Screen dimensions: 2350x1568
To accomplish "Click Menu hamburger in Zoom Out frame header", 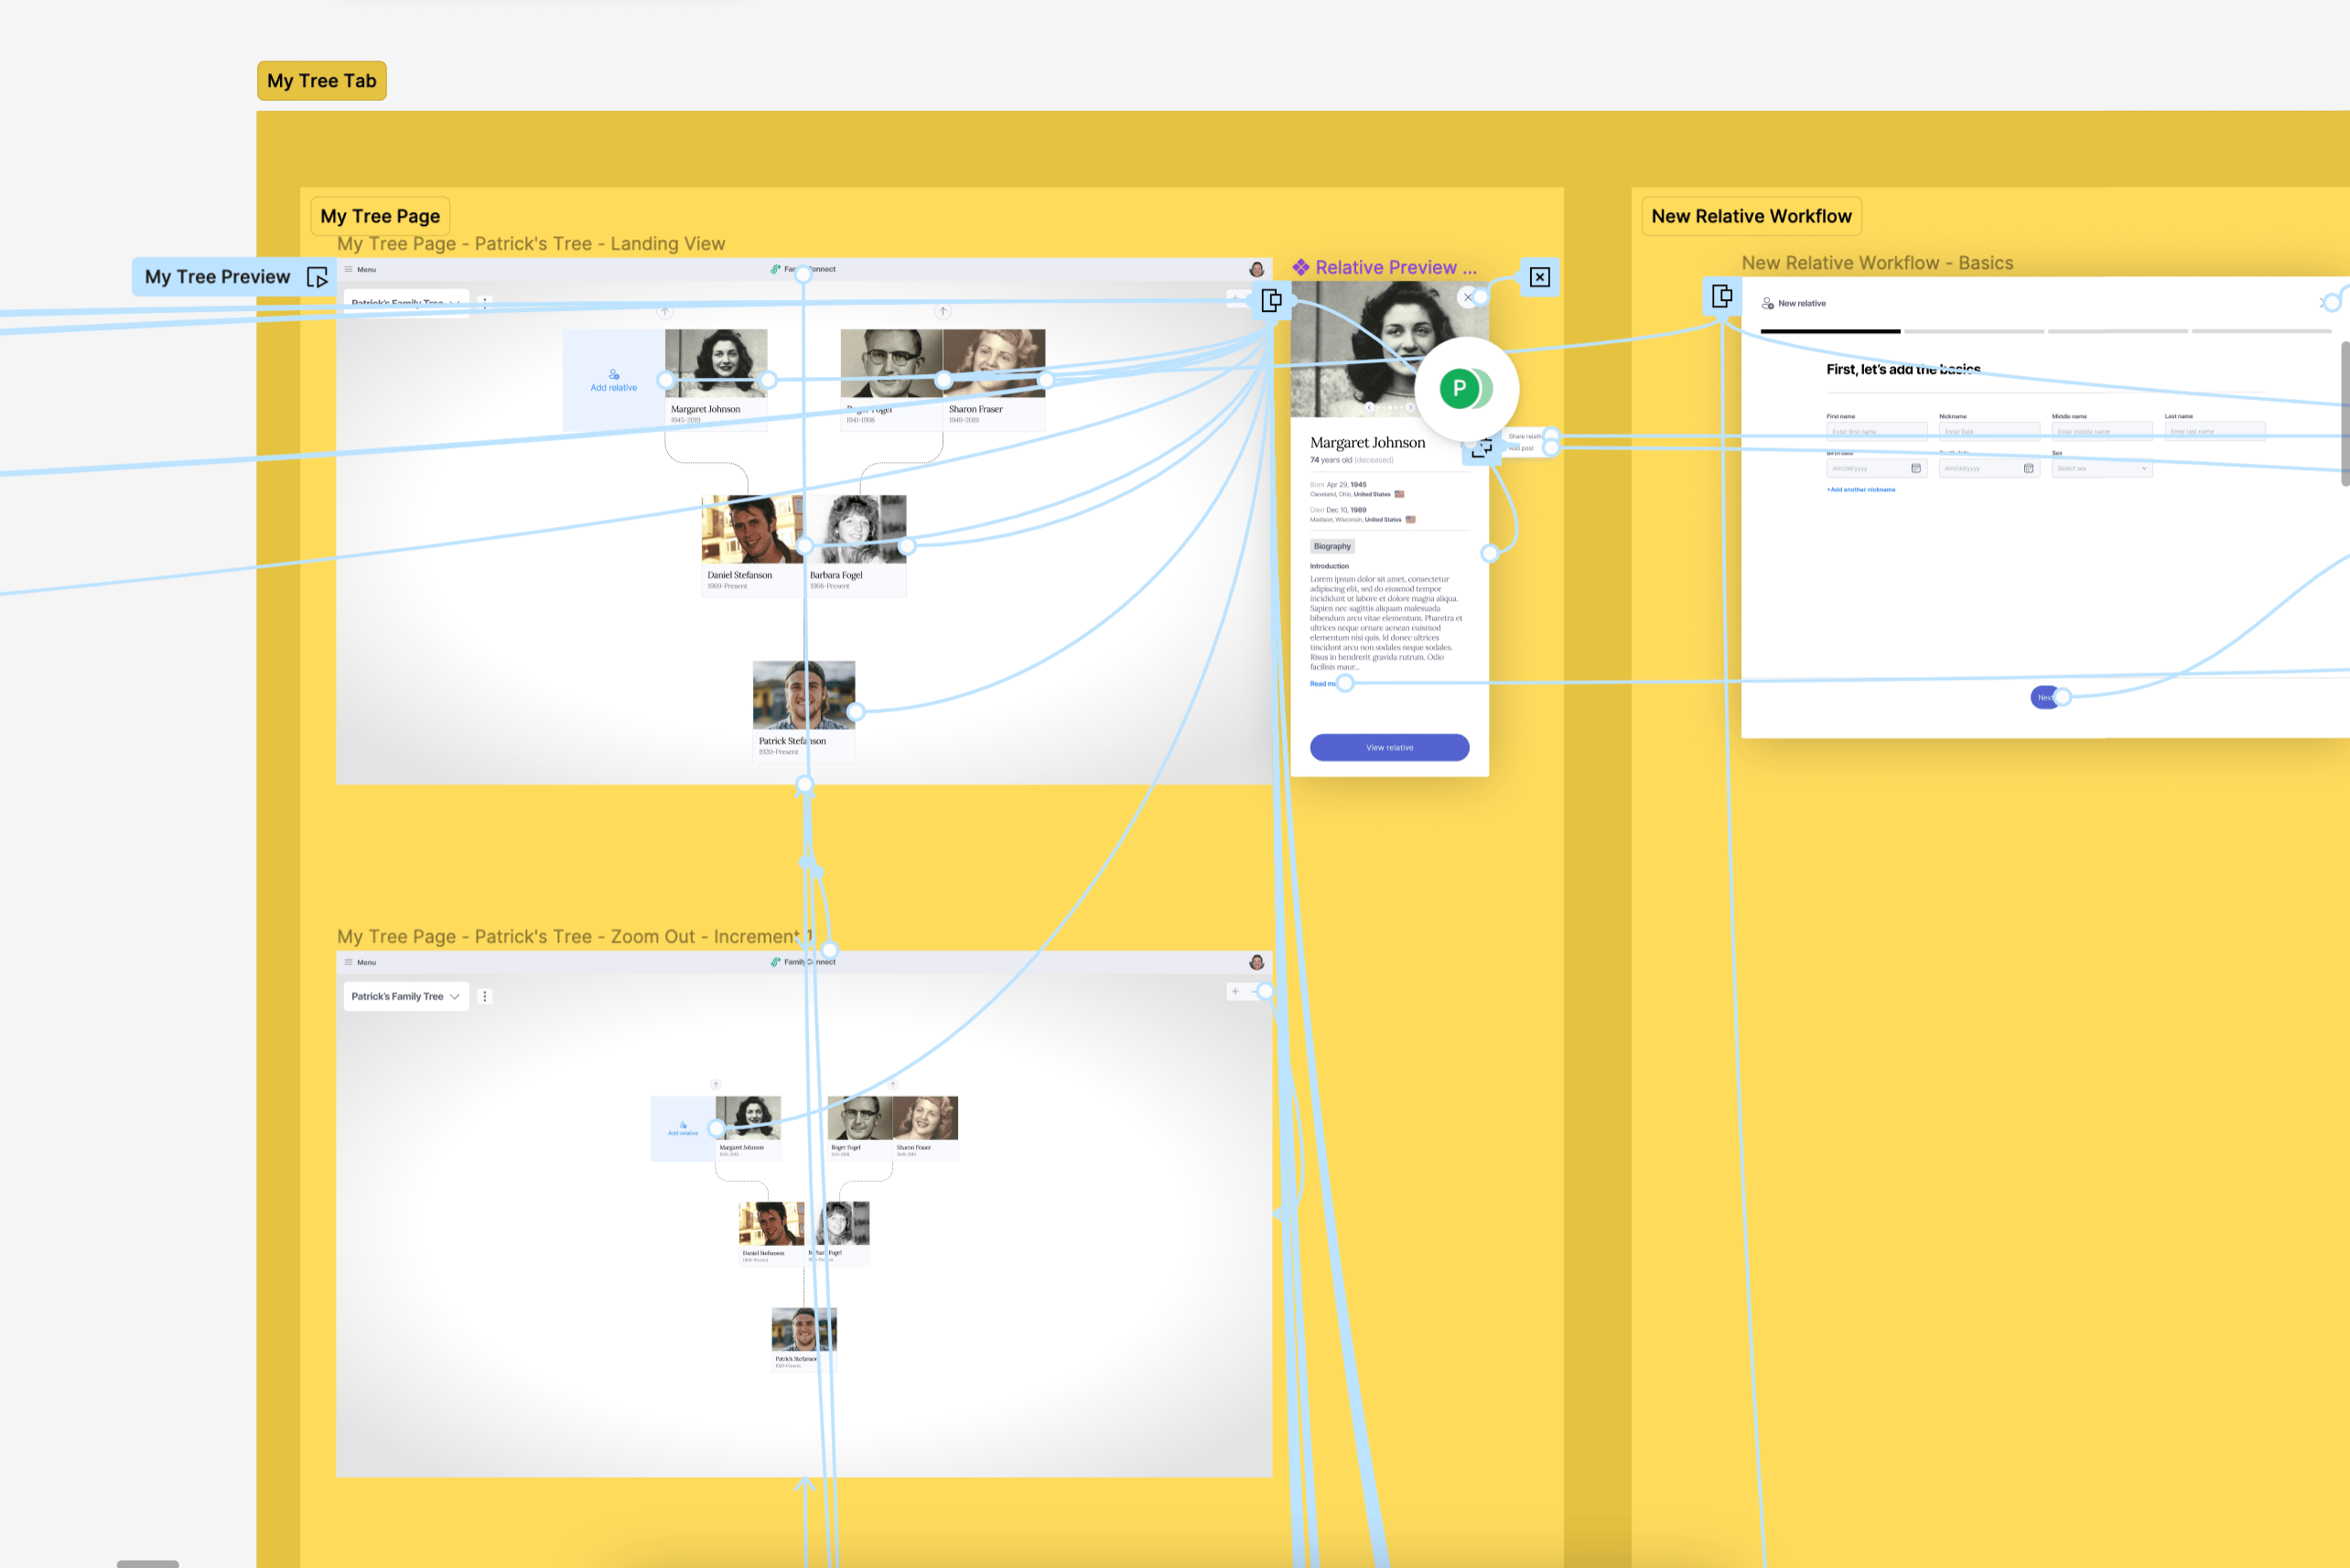I will pyautogui.click(x=349, y=962).
